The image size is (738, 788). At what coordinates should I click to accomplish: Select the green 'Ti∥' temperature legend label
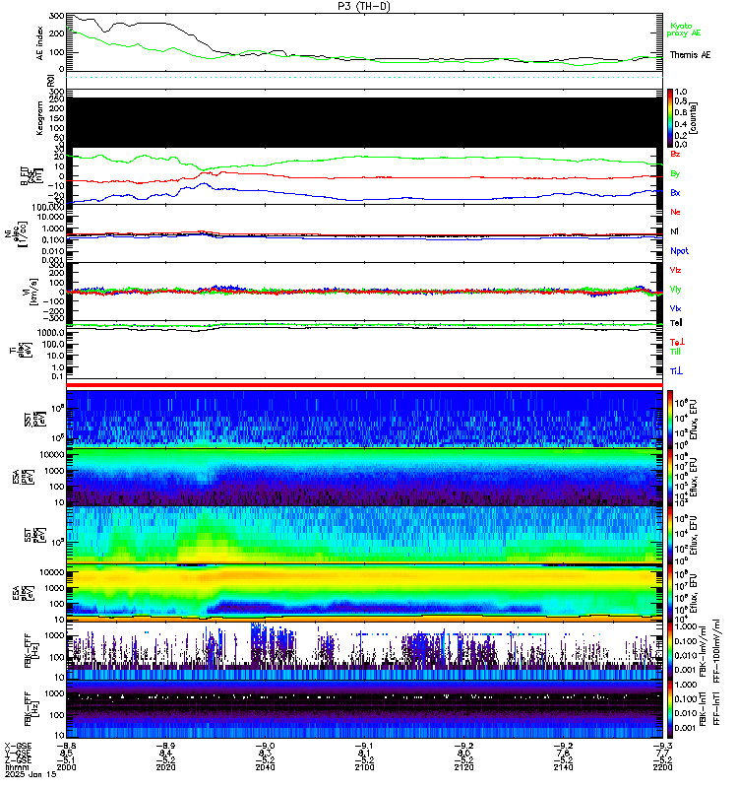[675, 352]
